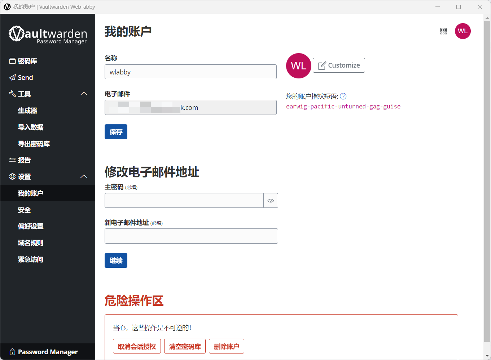Open the WL account avatar menu
The height and width of the screenshot is (360, 491).
click(x=462, y=31)
